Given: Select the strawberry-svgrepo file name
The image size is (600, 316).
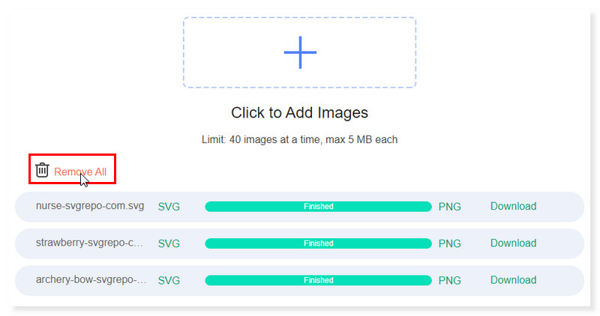Looking at the screenshot, I should [x=90, y=243].
